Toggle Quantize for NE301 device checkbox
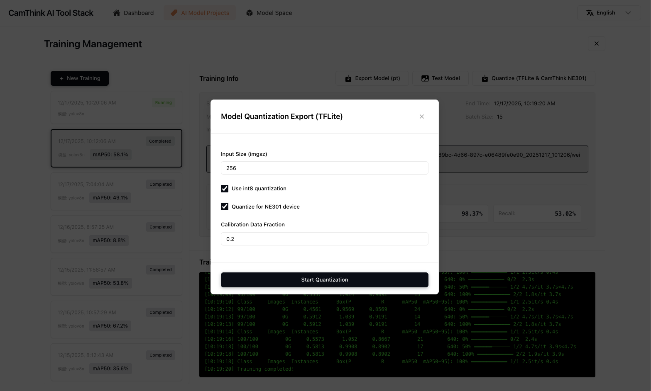The width and height of the screenshot is (651, 391). 225,206
